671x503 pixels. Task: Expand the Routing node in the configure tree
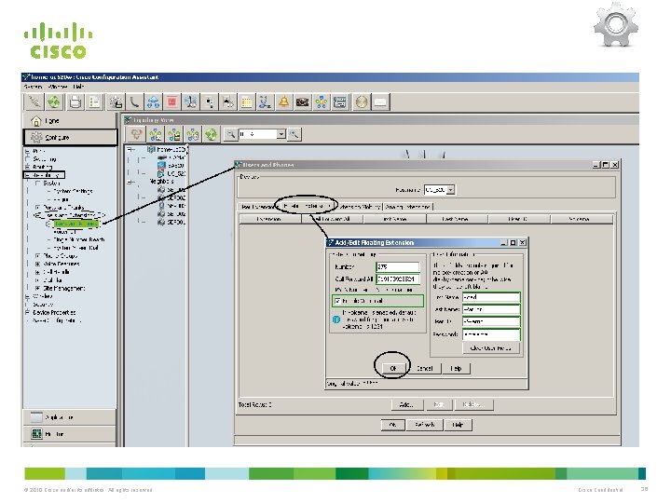[27, 167]
